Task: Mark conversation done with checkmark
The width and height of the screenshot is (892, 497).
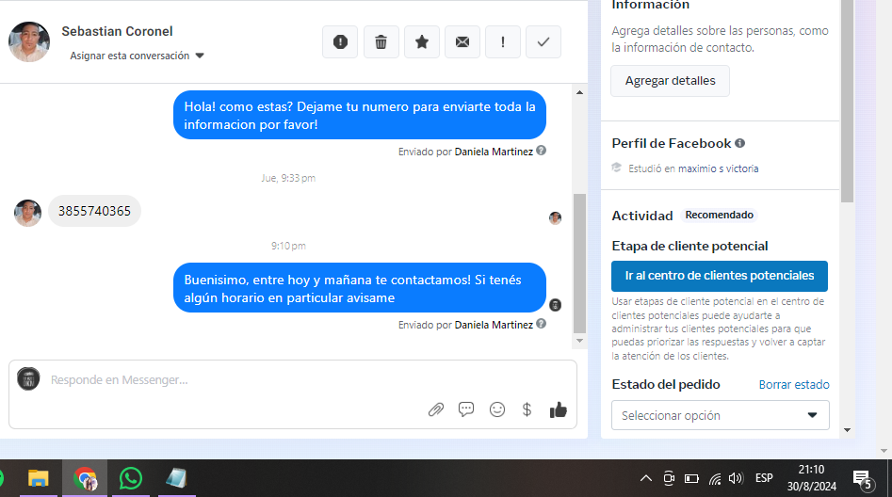Action: coord(543,42)
